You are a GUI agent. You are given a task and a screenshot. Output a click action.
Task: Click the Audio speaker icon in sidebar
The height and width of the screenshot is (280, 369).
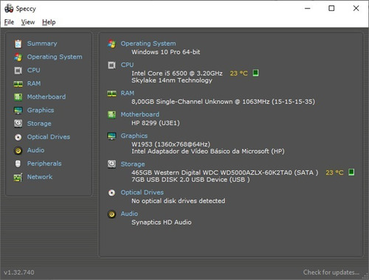click(x=18, y=150)
